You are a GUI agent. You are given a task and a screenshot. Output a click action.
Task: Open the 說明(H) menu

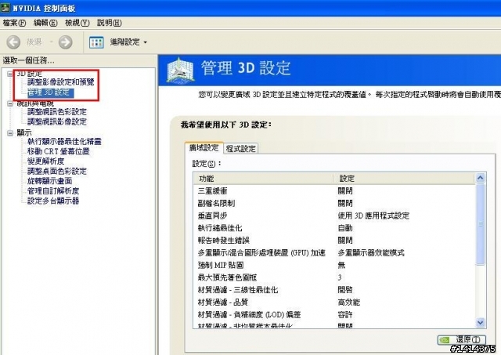point(110,23)
